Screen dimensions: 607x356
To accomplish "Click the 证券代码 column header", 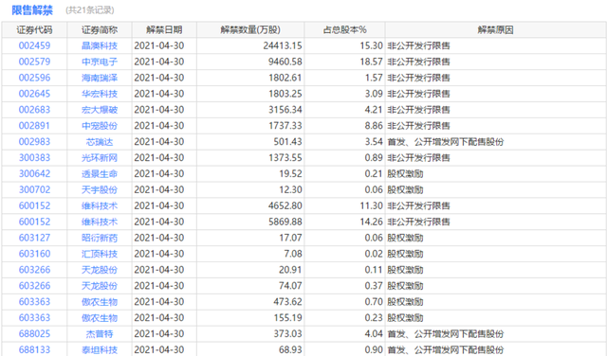I will (x=34, y=29).
